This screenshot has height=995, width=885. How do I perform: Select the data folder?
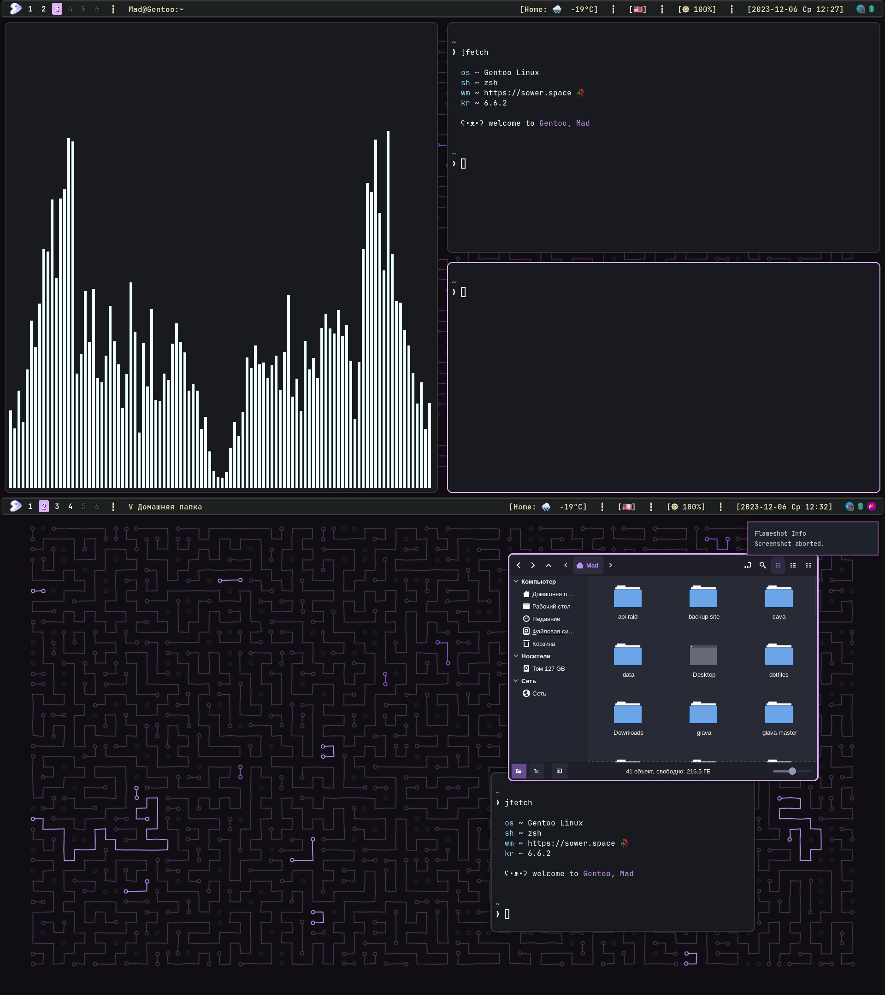[628, 661]
